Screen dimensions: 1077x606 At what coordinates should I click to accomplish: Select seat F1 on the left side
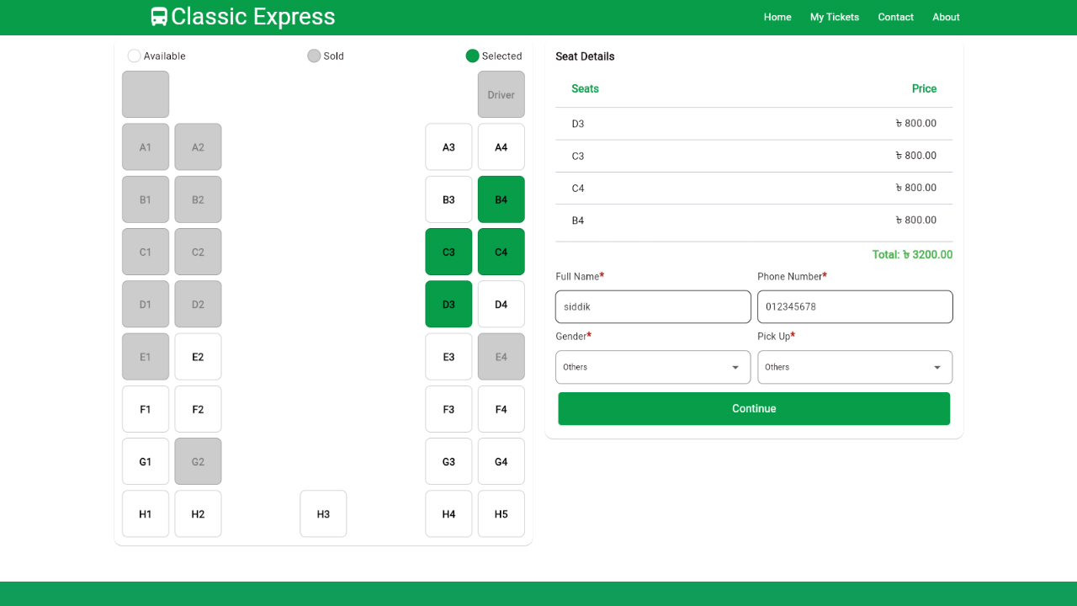(146, 409)
